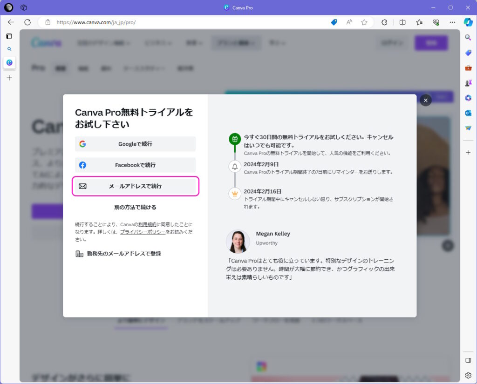Enable split screen view in toolbar
Image resolution: width=477 pixels, height=384 pixels.
coord(402,22)
